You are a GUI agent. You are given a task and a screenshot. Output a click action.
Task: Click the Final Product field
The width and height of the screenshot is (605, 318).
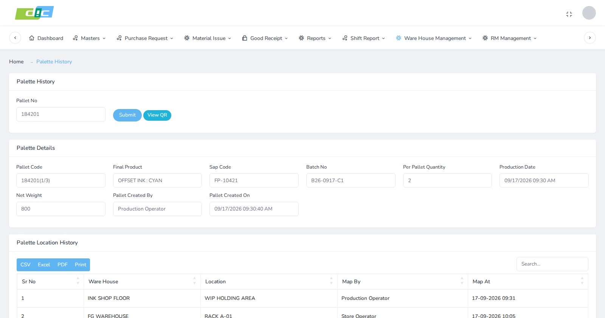click(157, 180)
